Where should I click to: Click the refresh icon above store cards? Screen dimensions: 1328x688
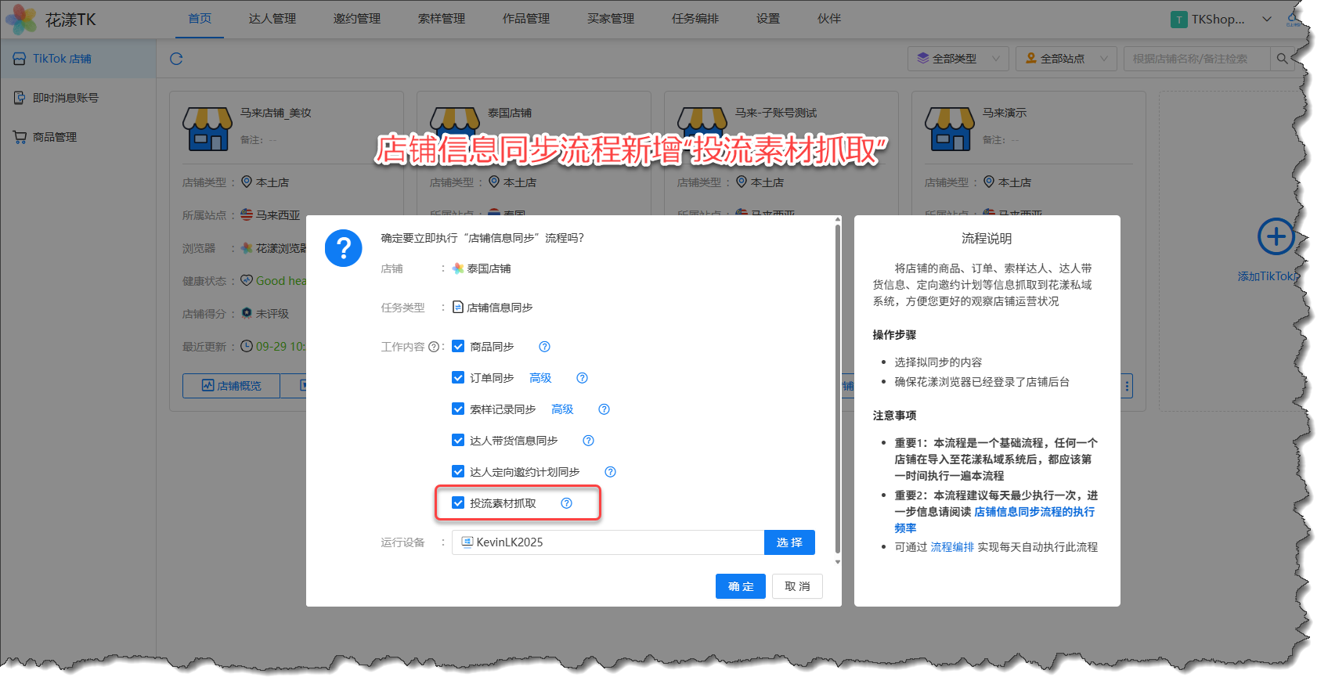(x=176, y=59)
